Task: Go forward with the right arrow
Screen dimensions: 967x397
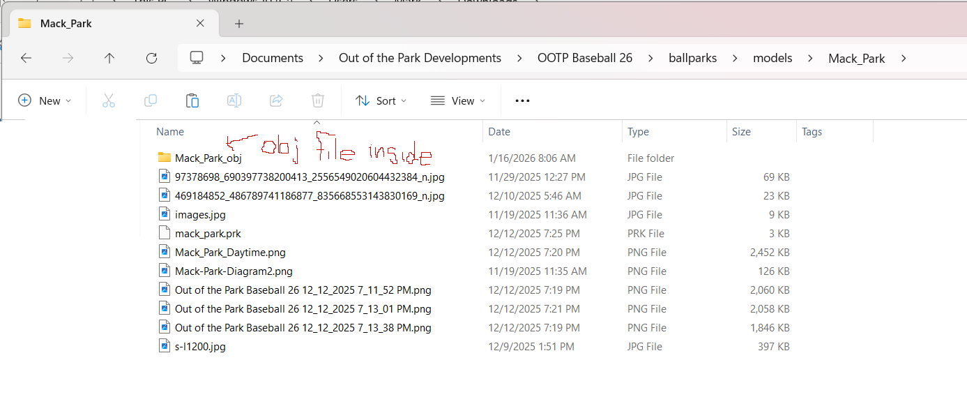Action: (68, 58)
